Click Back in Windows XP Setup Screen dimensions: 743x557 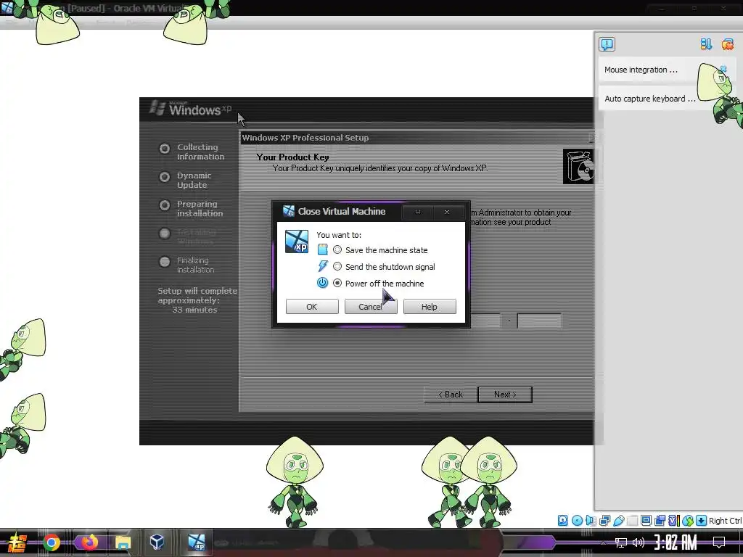pyautogui.click(x=450, y=395)
